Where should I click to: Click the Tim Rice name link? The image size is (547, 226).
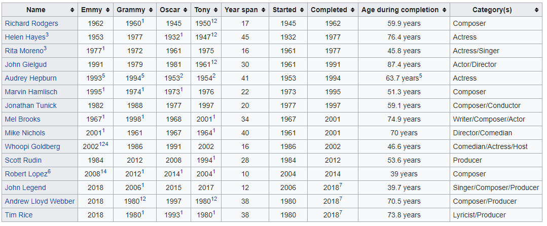pos(19,215)
